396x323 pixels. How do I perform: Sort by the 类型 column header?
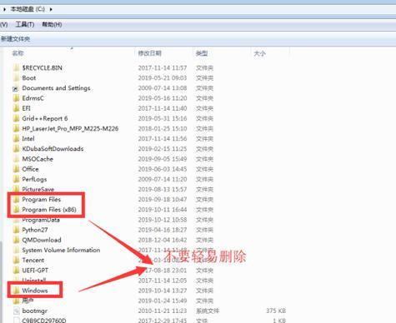tap(202, 53)
